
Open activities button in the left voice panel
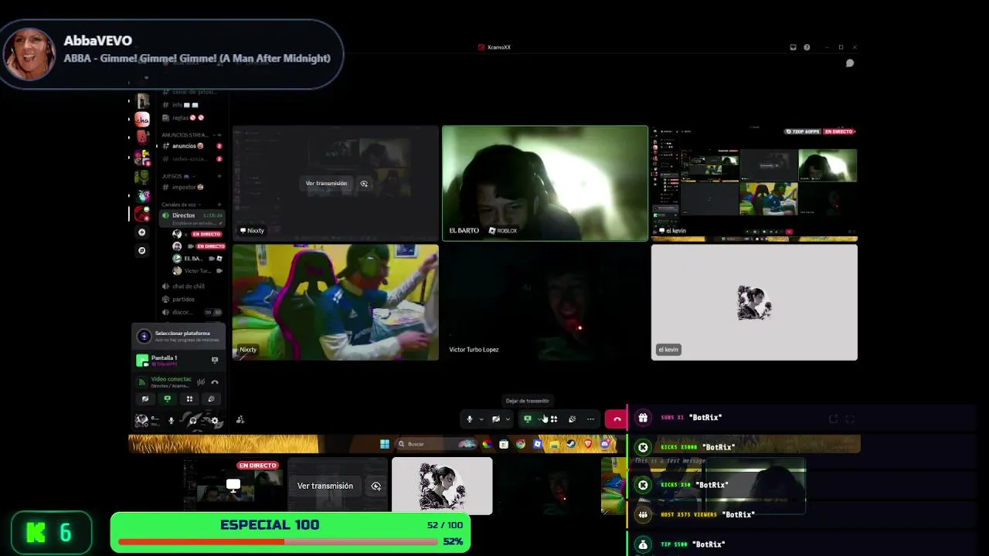189,399
